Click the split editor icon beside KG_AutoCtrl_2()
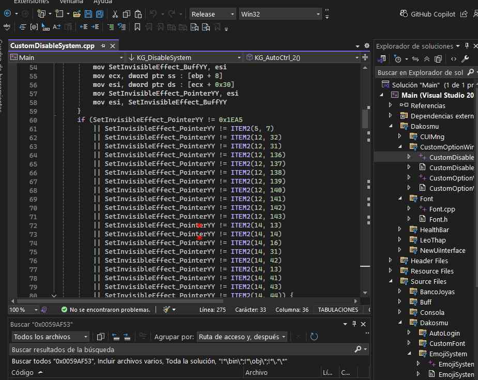Image resolution: width=478 pixels, height=380 pixels. [365, 57]
